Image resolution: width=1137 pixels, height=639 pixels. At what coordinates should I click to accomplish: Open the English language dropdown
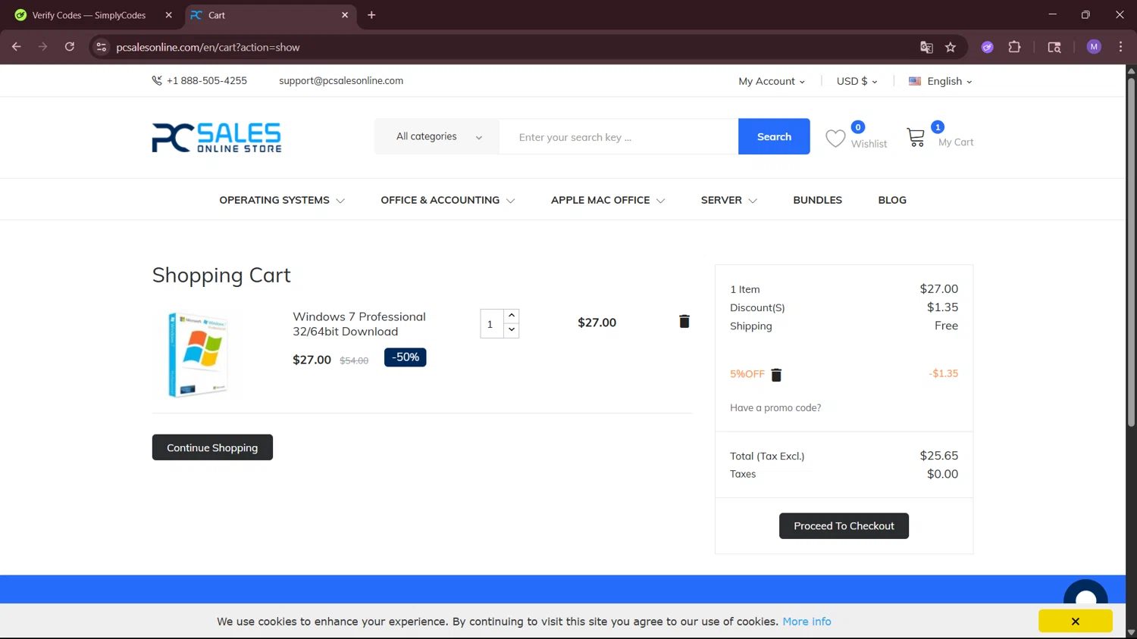[940, 81]
